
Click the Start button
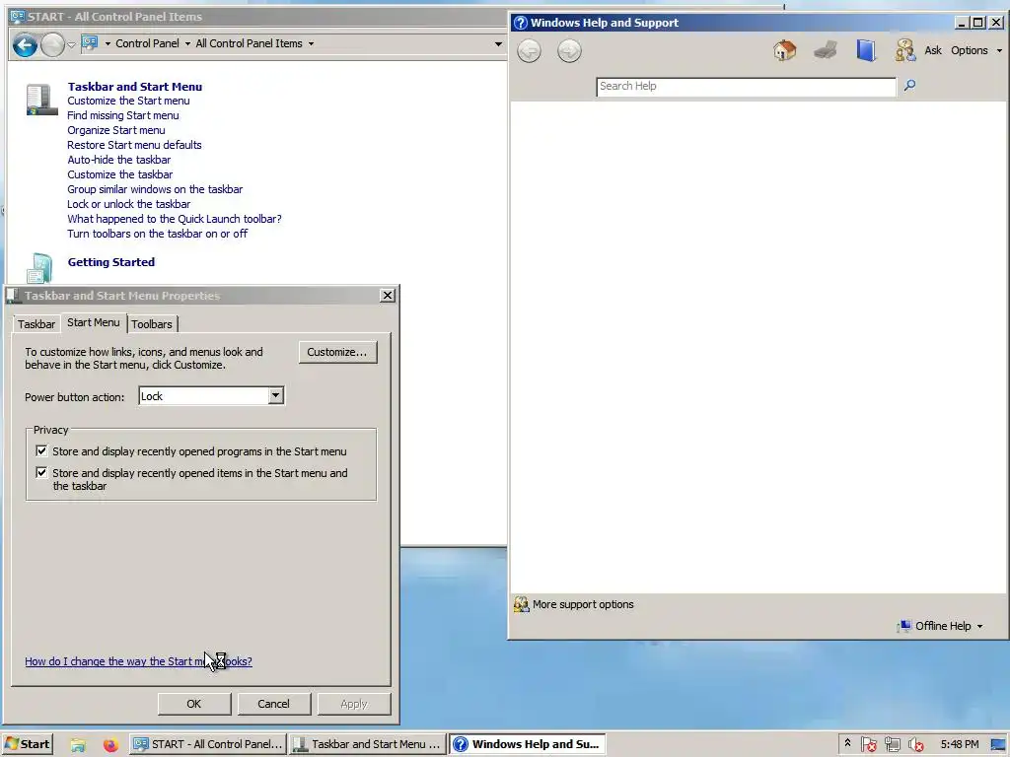pyautogui.click(x=27, y=744)
